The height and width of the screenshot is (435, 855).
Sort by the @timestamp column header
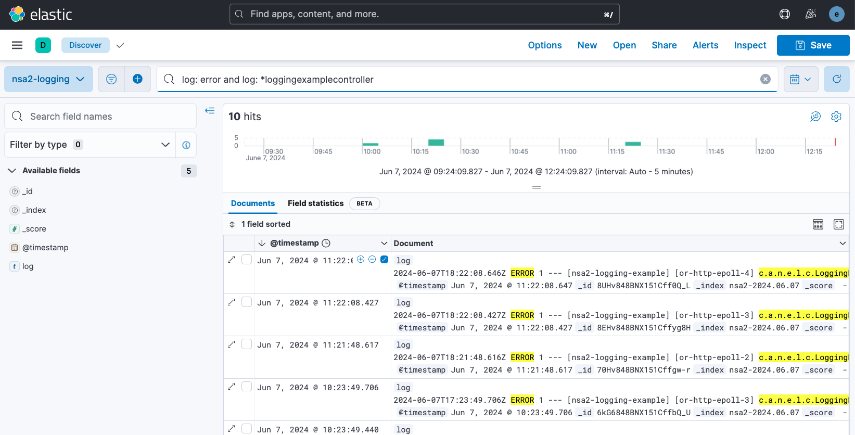click(294, 243)
